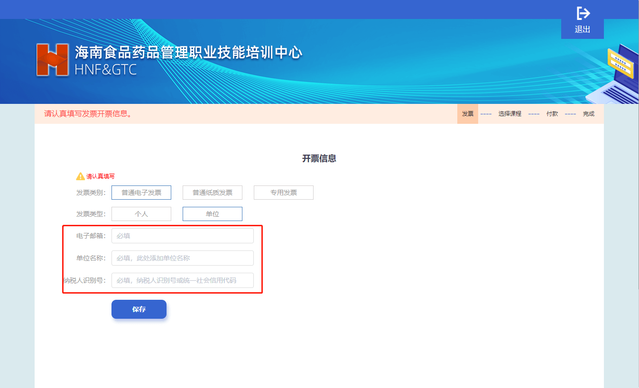Image resolution: width=639 pixels, height=388 pixels.
Task: Jump to the 完成 step
Action: click(x=588, y=114)
